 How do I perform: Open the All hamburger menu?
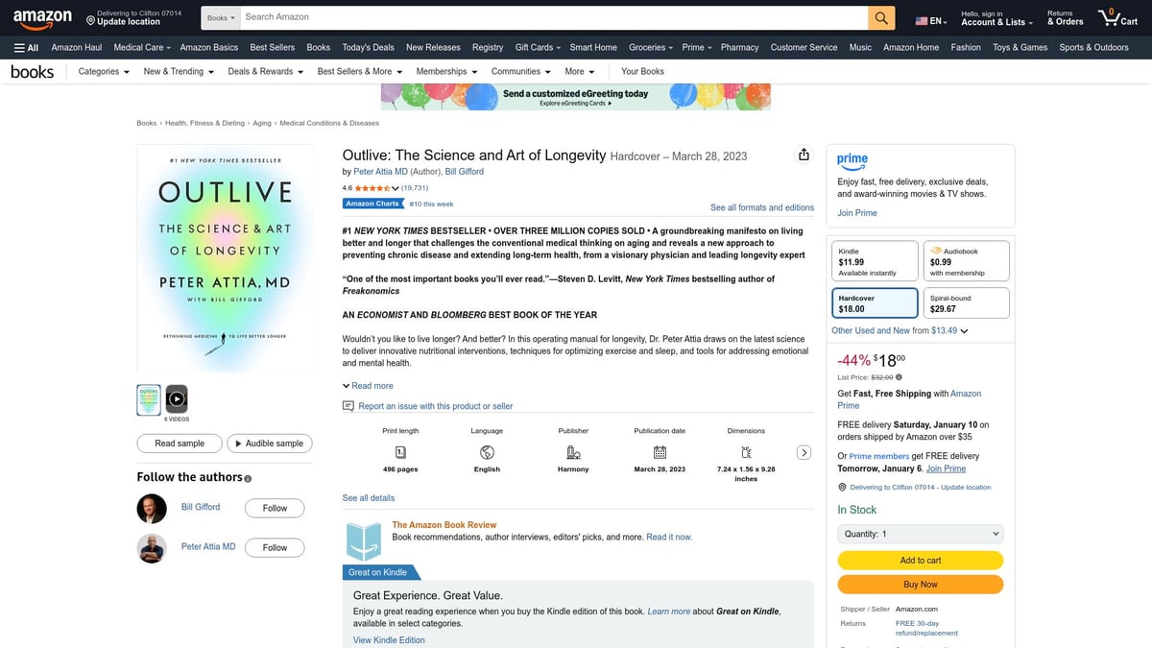coord(26,47)
